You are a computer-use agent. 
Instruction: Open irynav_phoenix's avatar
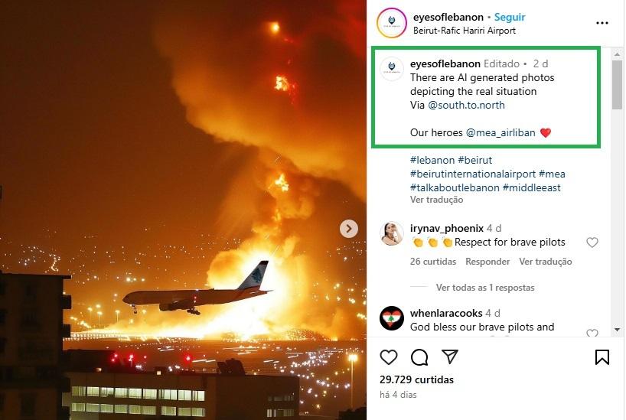point(391,233)
